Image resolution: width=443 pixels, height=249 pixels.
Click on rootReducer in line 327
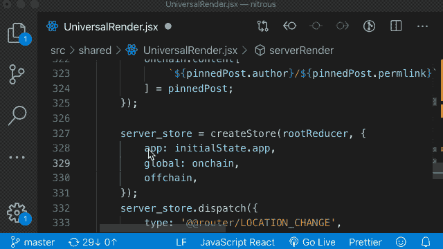(315, 133)
